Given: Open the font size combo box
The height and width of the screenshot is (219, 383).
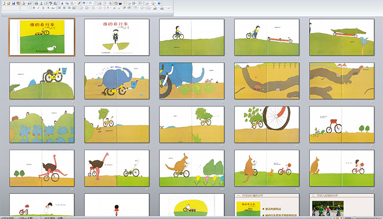Looking at the screenshot, I should tap(25, 8).
